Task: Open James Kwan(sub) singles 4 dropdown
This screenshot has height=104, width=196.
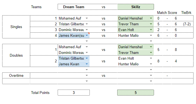Action: [87, 35]
